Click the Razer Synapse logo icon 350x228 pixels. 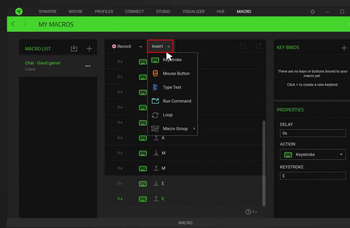pos(19,11)
